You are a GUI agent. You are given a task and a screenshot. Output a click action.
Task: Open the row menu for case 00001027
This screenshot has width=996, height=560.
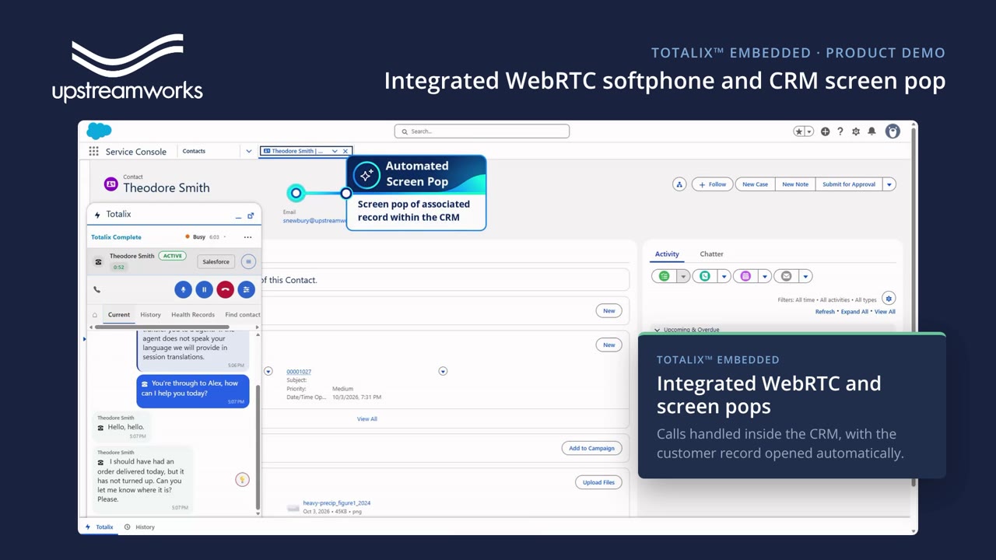(x=443, y=371)
